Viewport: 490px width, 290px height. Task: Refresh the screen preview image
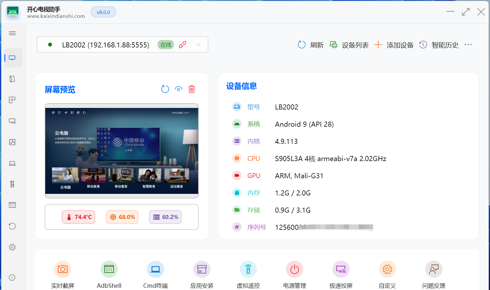(165, 89)
